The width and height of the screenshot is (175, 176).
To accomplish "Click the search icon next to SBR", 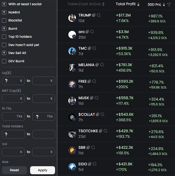I will pyautogui.click(x=93, y=147).
